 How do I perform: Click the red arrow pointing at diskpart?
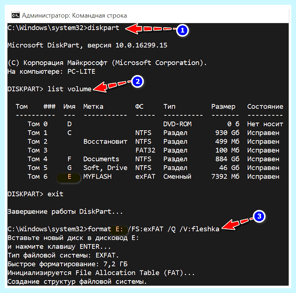[150, 29]
